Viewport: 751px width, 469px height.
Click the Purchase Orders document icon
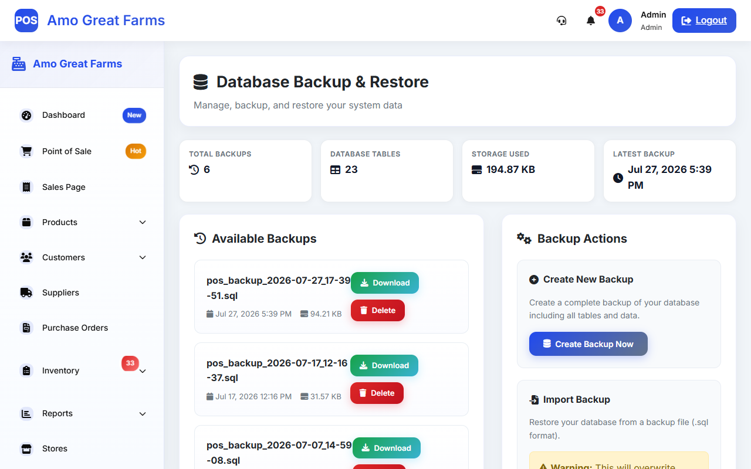coord(26,328)
